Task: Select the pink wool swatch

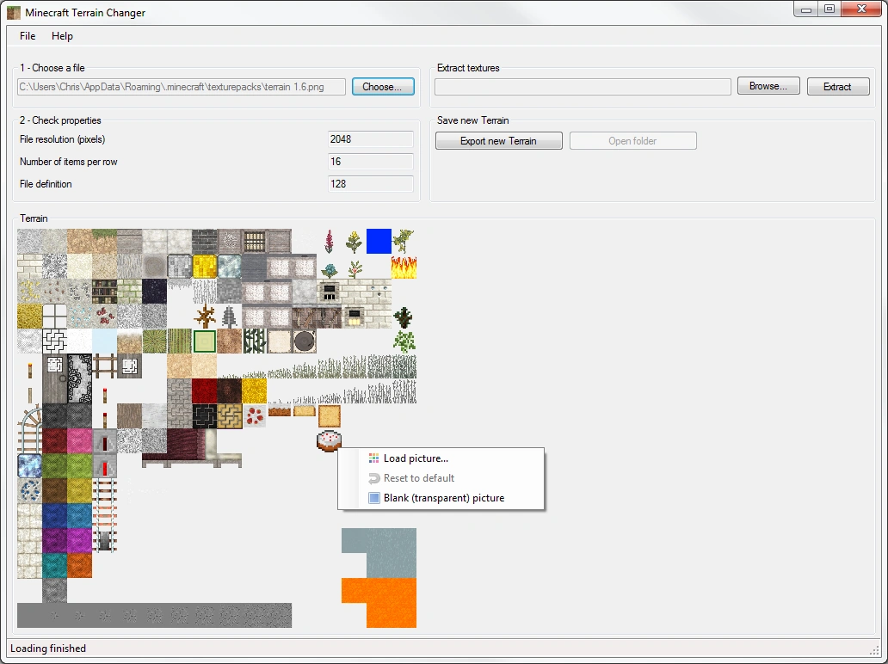Action: (79, 440)
